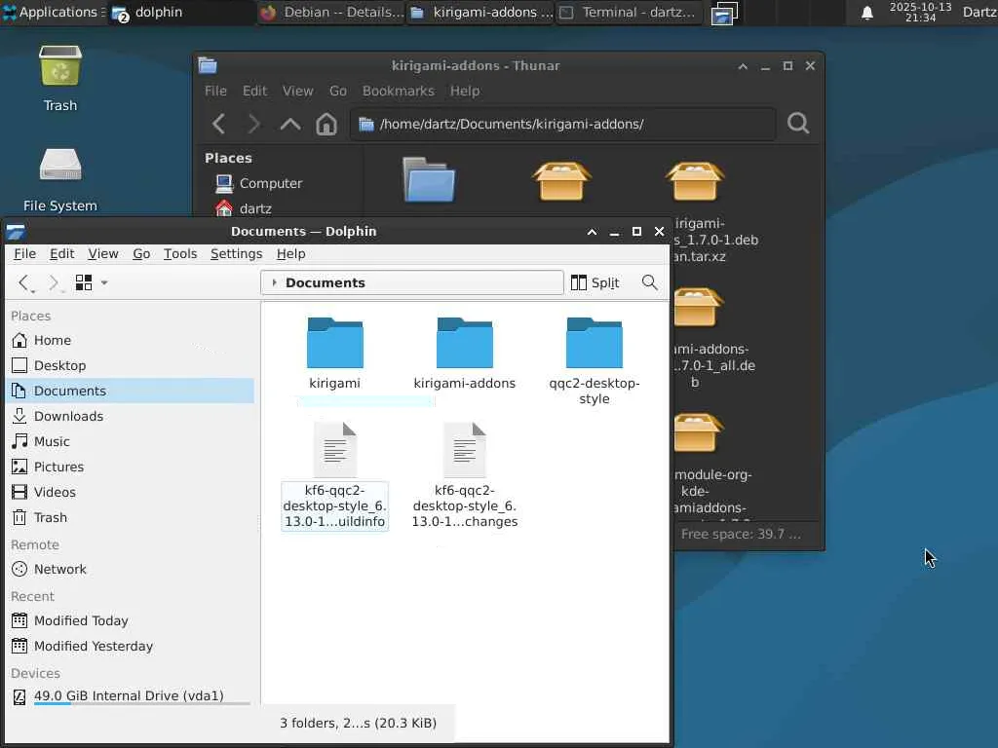Viewport: 998px width, 748px height.
Task: Open Dolphin File menu
Action: click(24, 254)
